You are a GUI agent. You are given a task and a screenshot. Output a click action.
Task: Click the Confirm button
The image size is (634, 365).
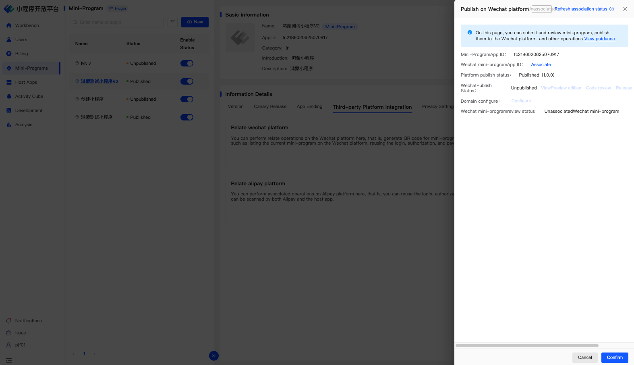[615, 357]
